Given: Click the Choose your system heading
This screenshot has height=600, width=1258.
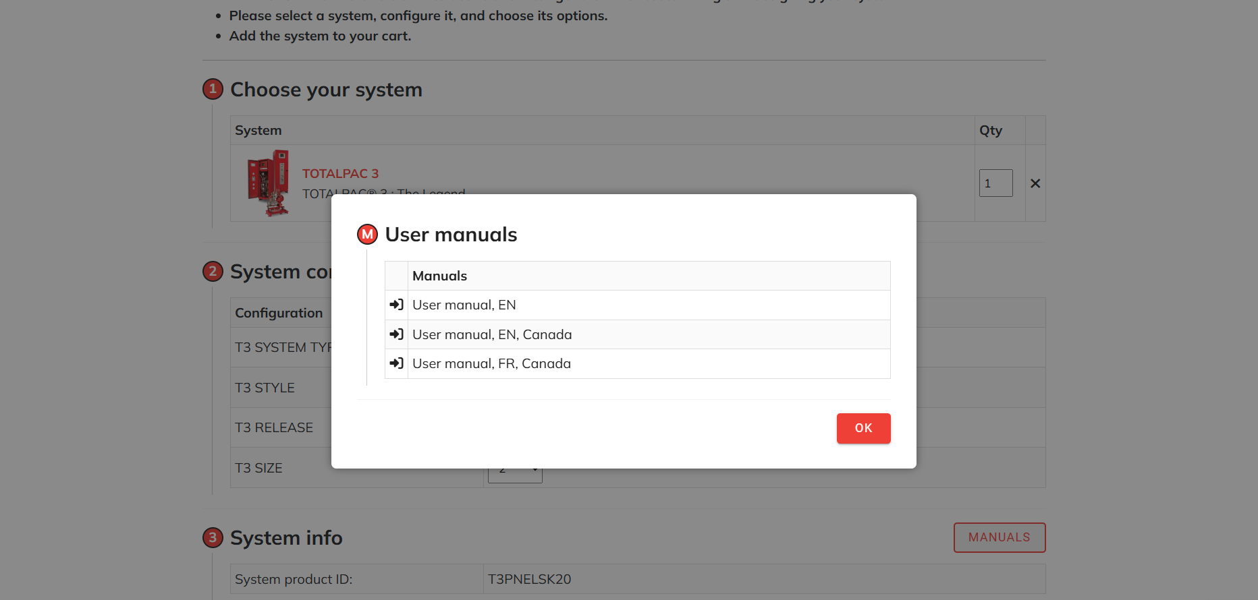Looking at the screenshot, I should pyautogui.click(x=326, y=90).
